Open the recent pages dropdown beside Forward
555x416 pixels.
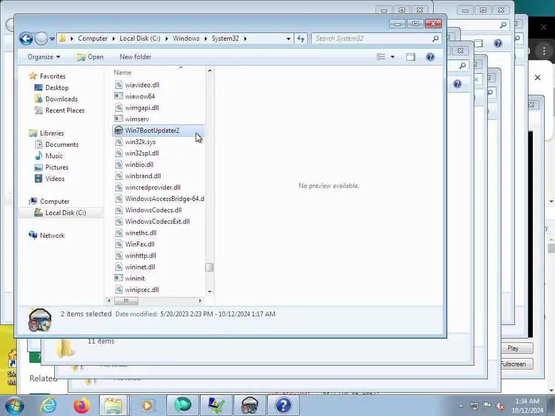52,38
